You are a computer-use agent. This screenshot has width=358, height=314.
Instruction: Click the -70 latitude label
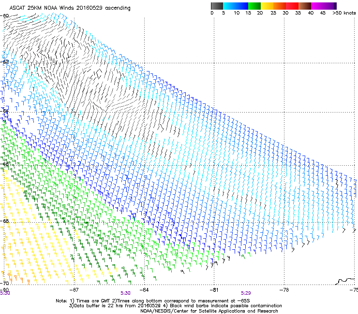pyautogui.click(x=4, y=283)
